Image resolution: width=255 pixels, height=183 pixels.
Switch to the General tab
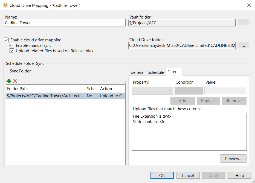(x=137, y=72)
